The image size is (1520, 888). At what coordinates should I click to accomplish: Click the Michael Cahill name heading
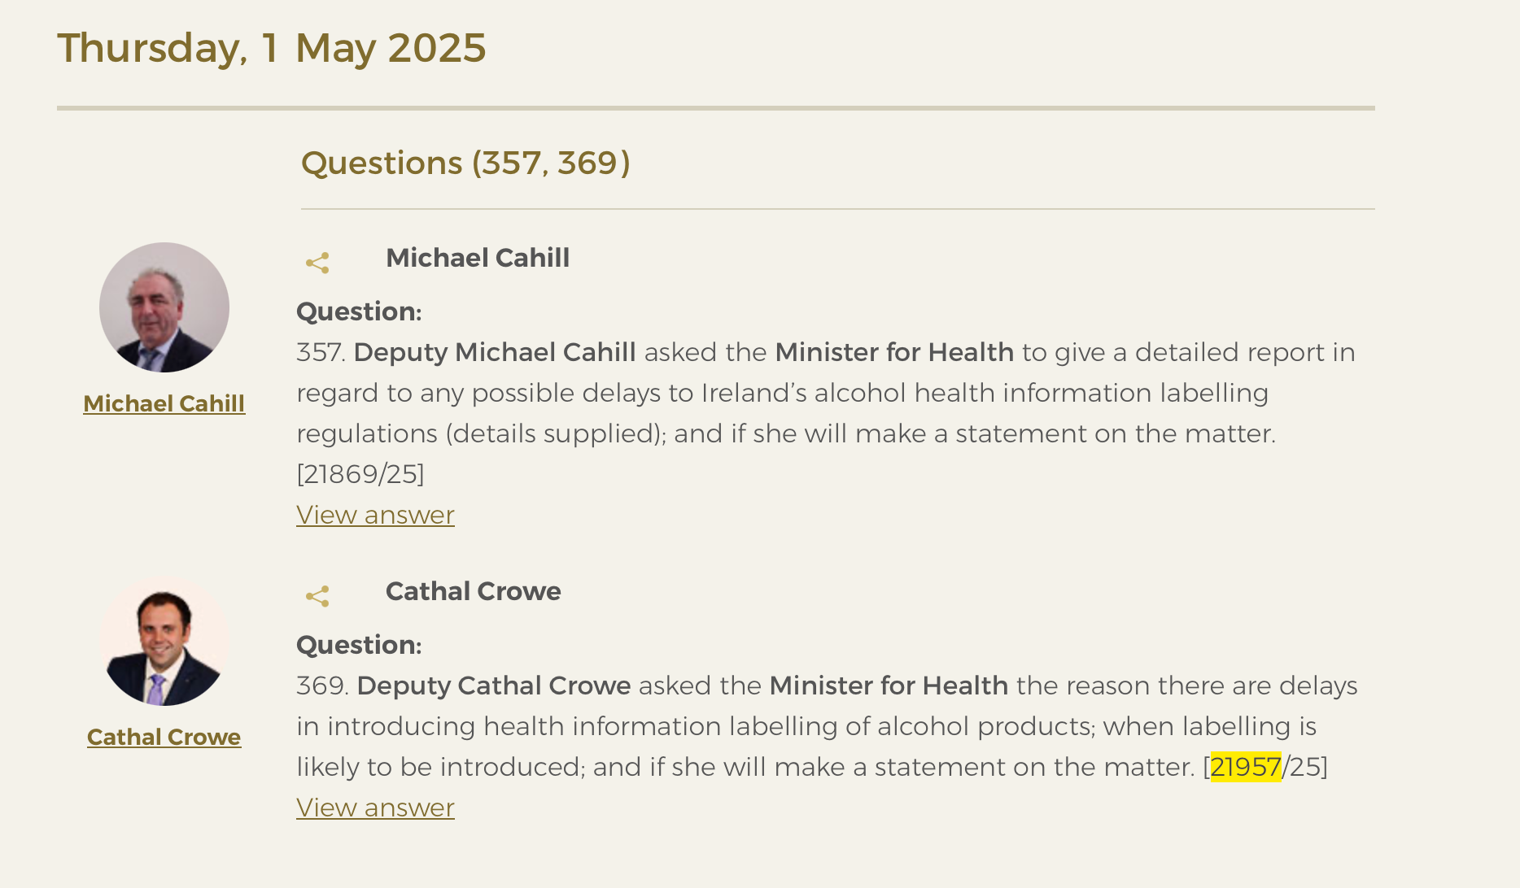point(478,258)
